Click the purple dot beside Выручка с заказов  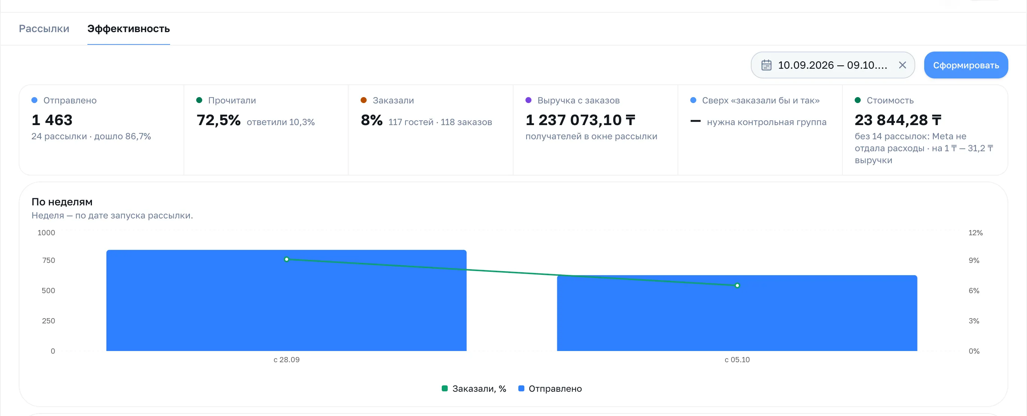click(528, 100)
